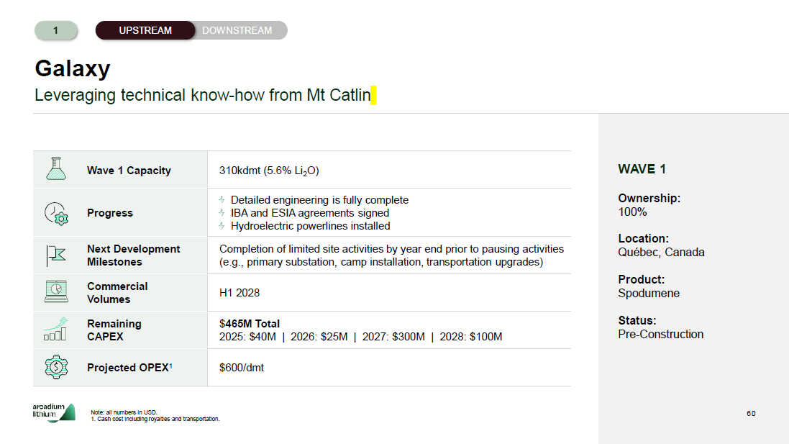This screenshot has width=789, height=444.
Task: Click the Galaxy slide title
Action: coord(73,69)
